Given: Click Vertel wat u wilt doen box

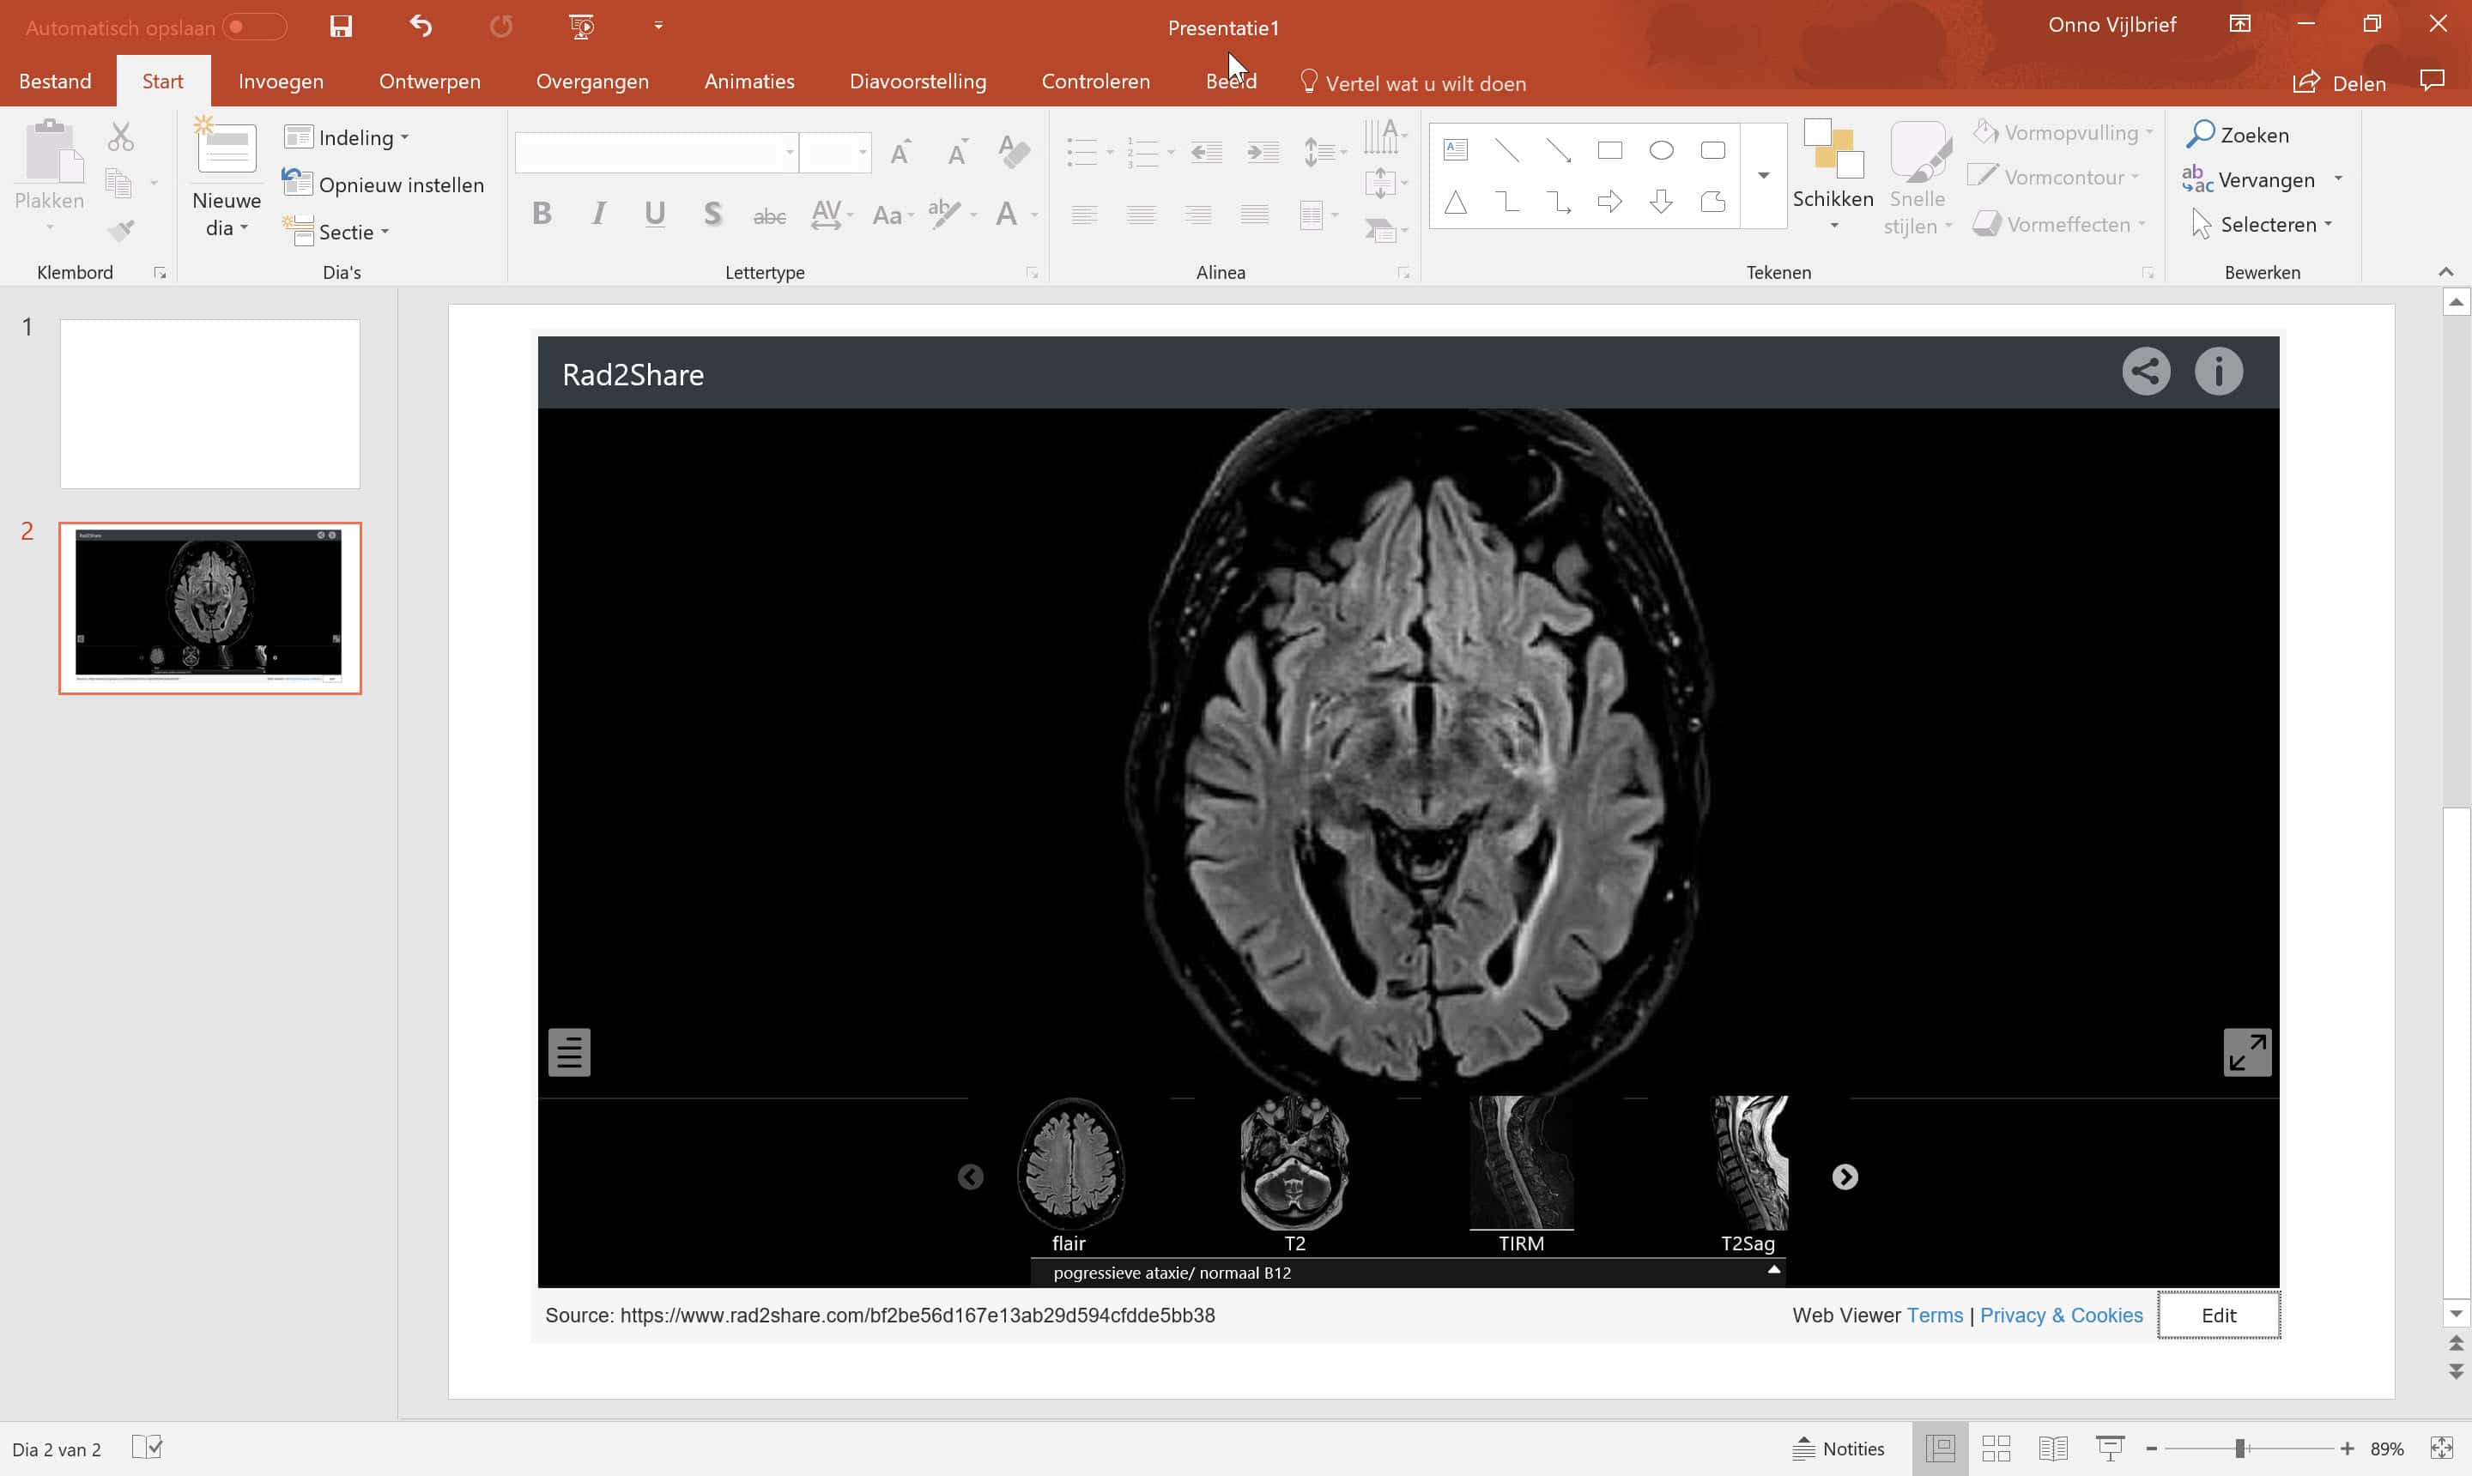Looking at the screenshot, I should click(1414, 82).
